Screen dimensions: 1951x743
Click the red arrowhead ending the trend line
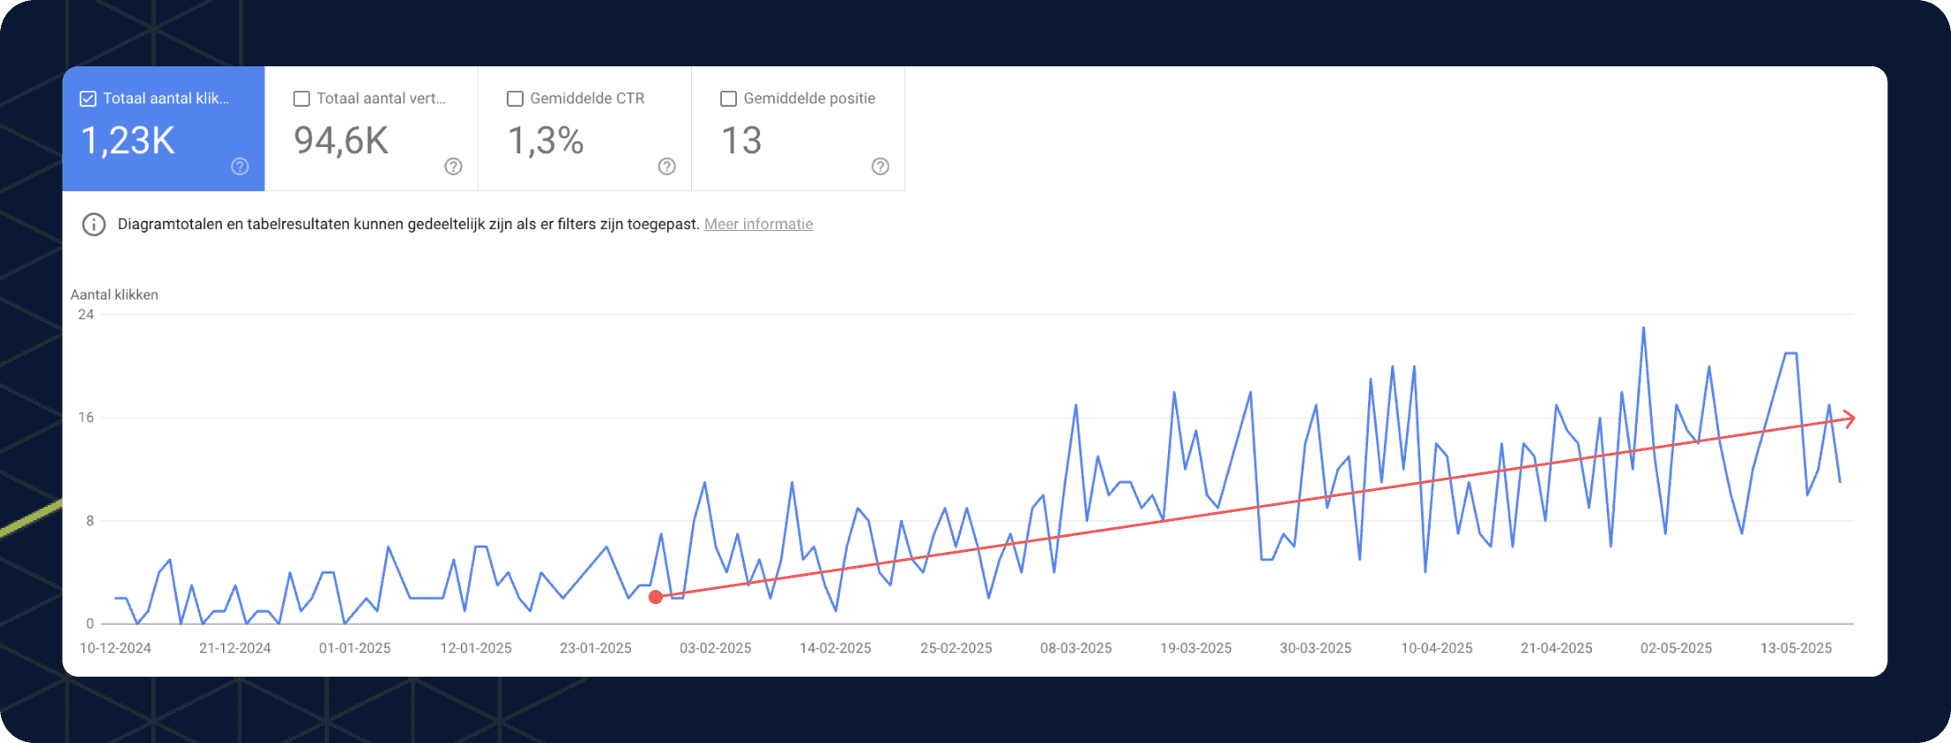(1848, 418)
